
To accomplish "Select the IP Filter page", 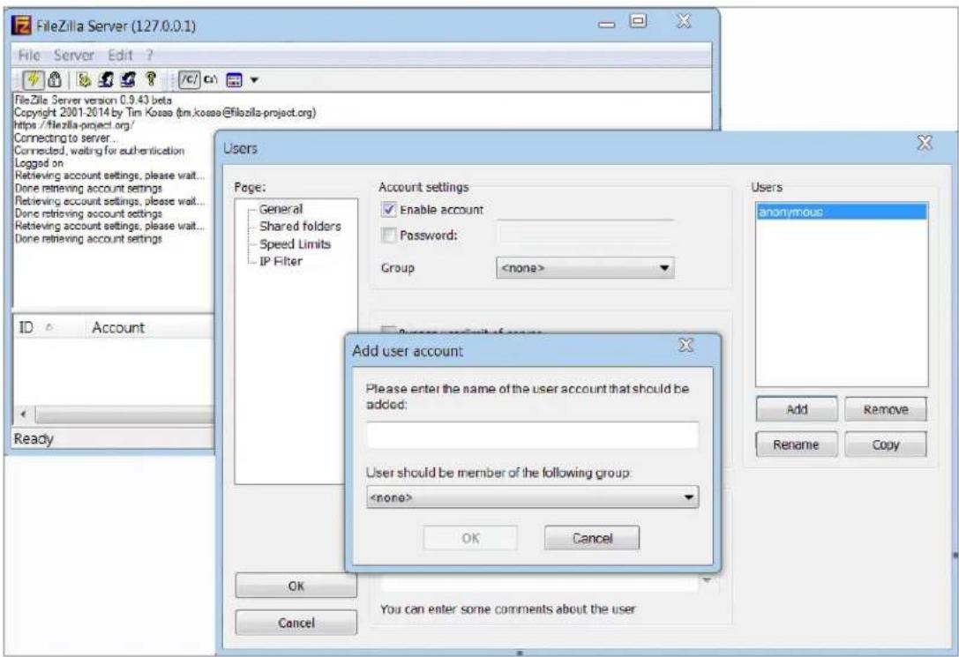I will point(281,261).
